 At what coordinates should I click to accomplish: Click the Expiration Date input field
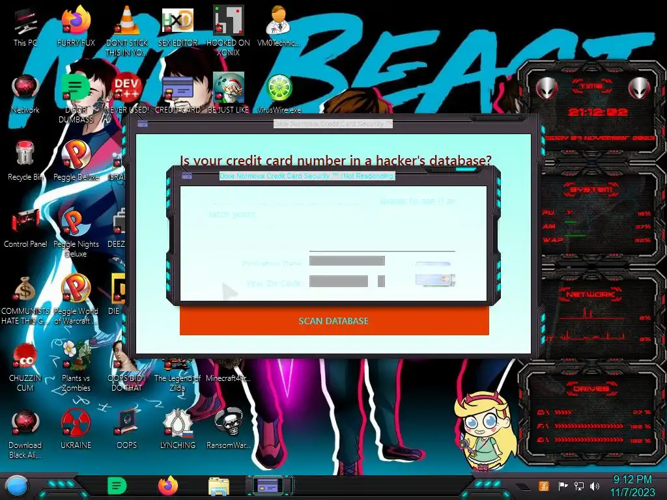coord(347,261)
